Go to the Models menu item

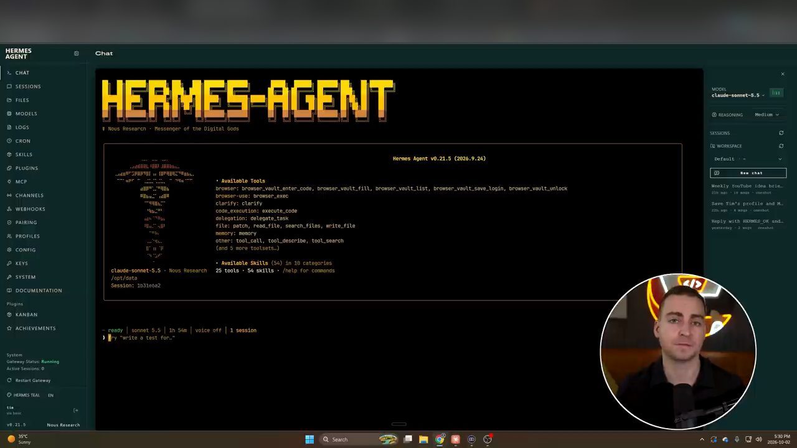[26, 114]
